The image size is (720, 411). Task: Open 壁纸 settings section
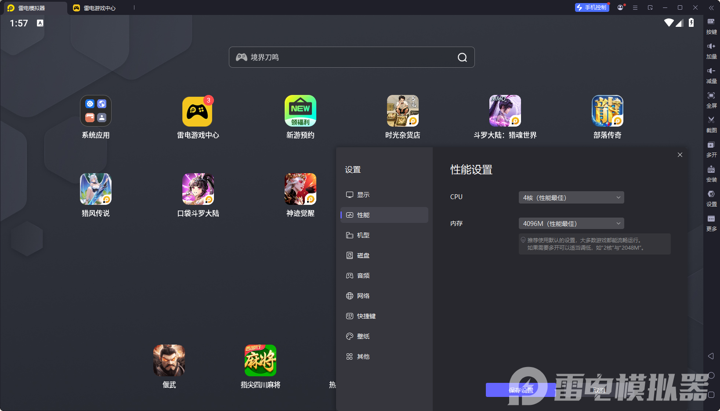point(384,336)
